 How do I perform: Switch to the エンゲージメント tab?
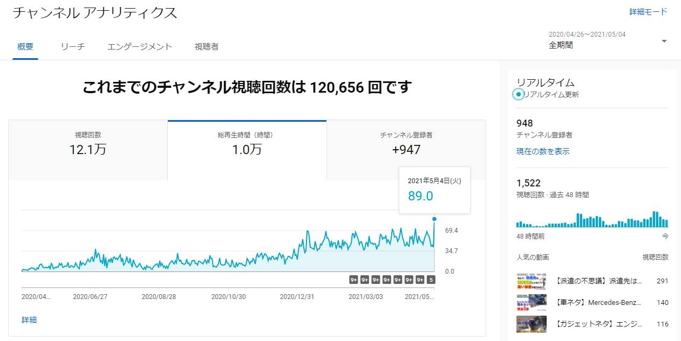(x=140, y=47)
